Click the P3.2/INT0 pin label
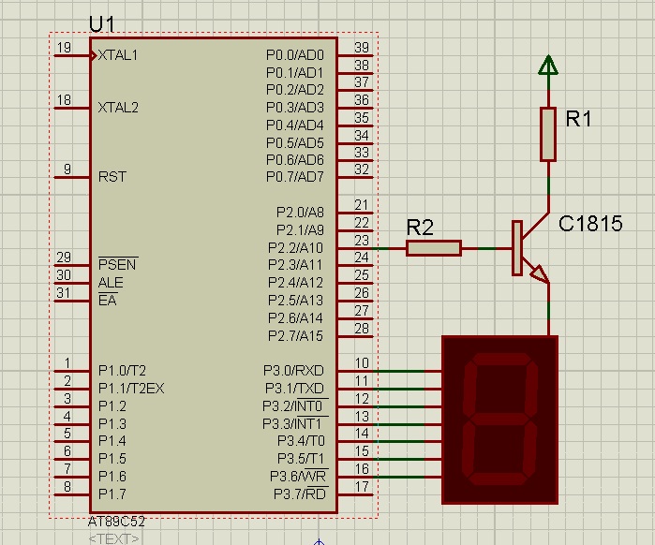The height and width of the screenshot is (545, 655). point(295,405)
